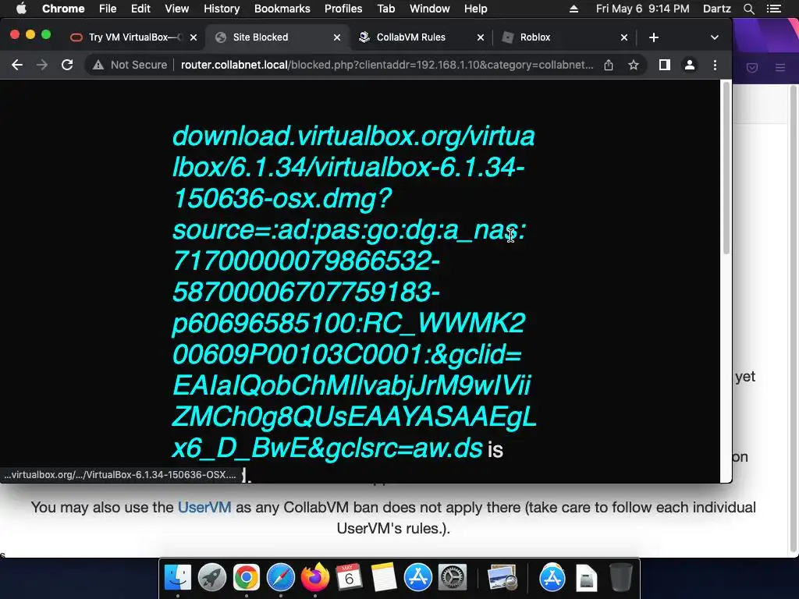Open Control Center icon in menu bar

(775, 9)
